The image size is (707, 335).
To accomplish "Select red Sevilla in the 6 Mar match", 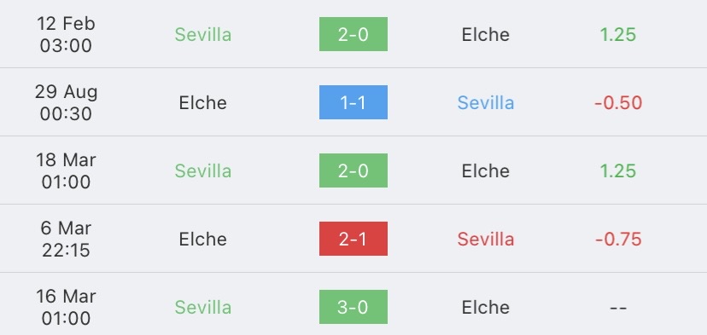I will coord(486,239).
